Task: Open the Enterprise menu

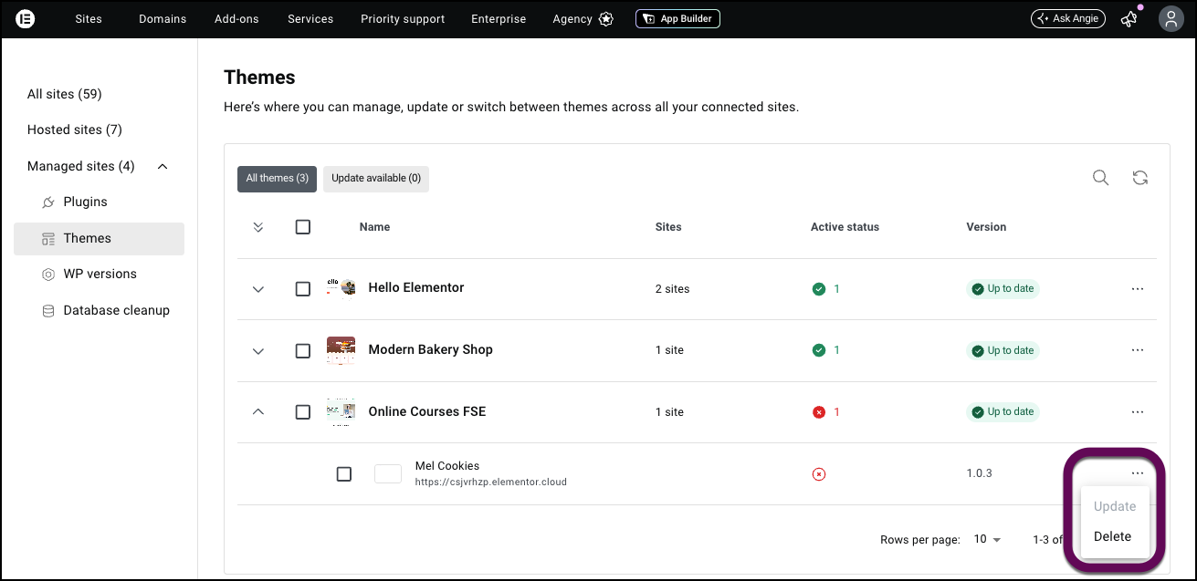Action: point(499,19)
